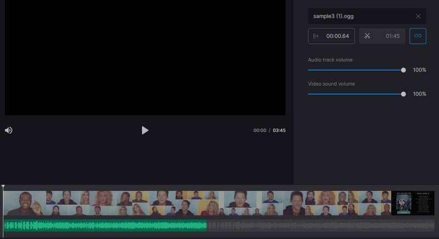Click the 01:45 trim duration value
The image size is (439, 239).
click(x=392, y=36)
